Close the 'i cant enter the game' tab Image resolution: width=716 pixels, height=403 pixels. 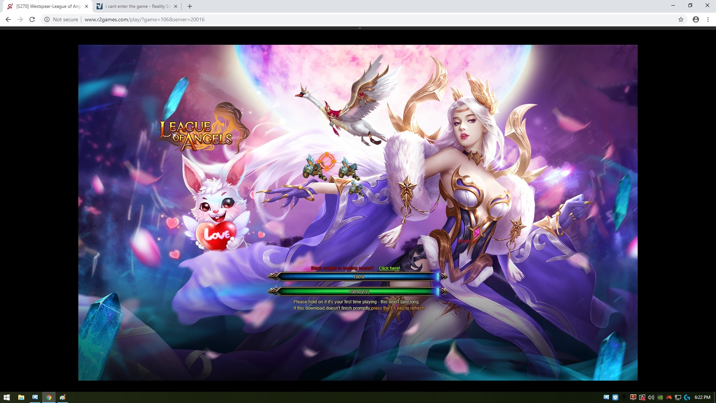click(176, 6)
